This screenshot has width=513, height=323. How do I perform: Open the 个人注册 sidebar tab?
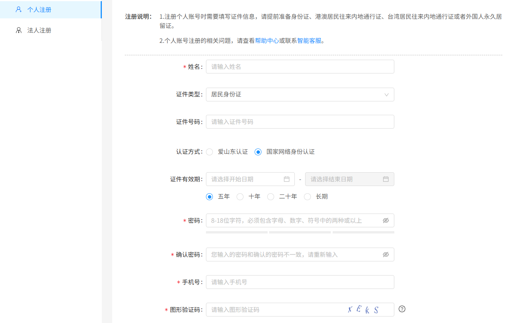(39, 10)
